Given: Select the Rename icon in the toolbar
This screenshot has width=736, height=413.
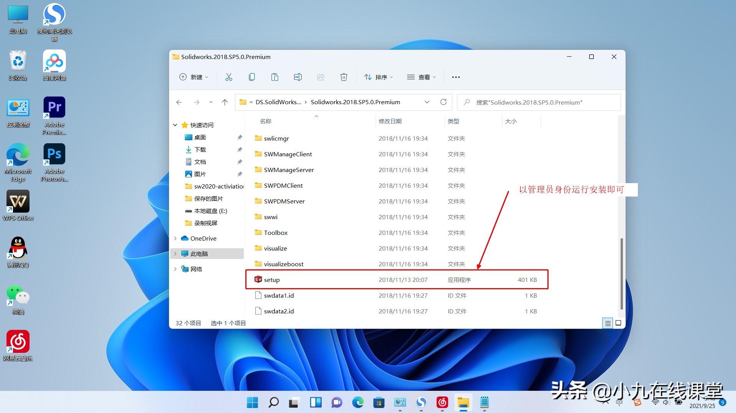Looking at the screenshot, I should coord(298,77).
